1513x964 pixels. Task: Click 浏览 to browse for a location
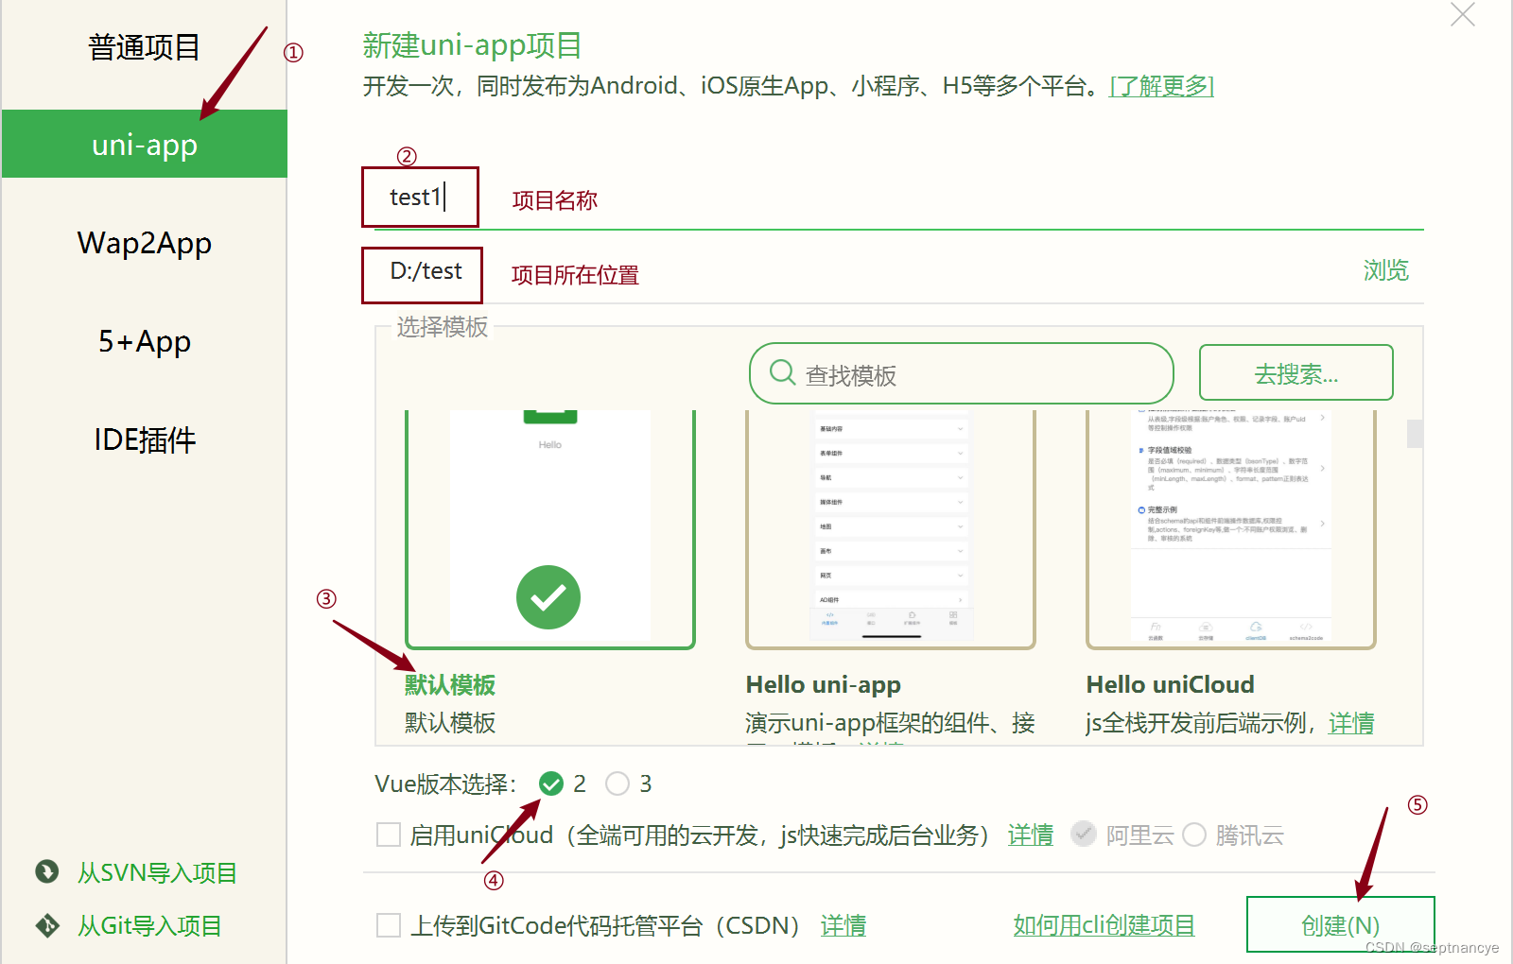[x=1385, y=270]
